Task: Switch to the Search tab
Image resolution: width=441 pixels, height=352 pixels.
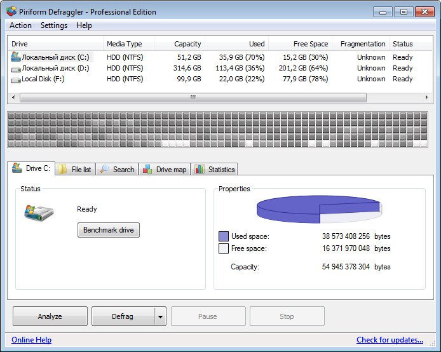Action: [118, 169]
